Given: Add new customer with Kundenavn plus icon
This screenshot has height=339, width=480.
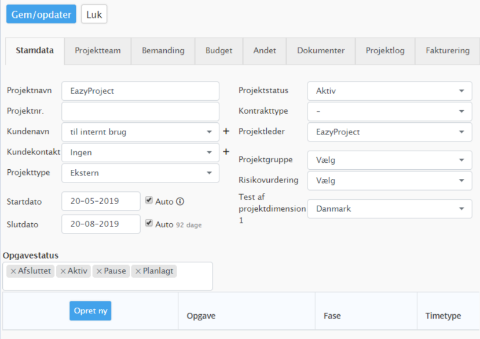Looking at the screenshot, I should tap(226, 131).
